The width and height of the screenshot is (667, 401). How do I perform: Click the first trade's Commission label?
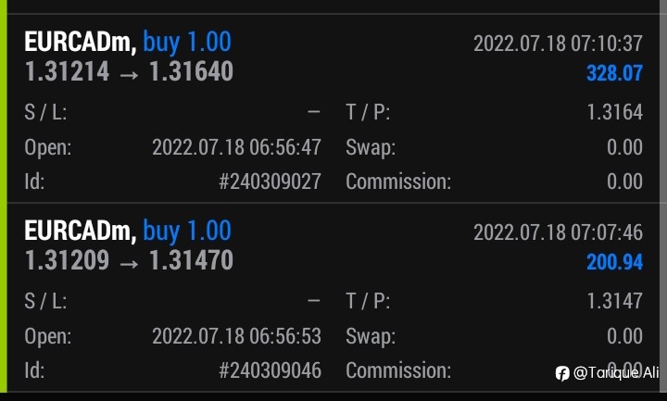coord(398,182)
